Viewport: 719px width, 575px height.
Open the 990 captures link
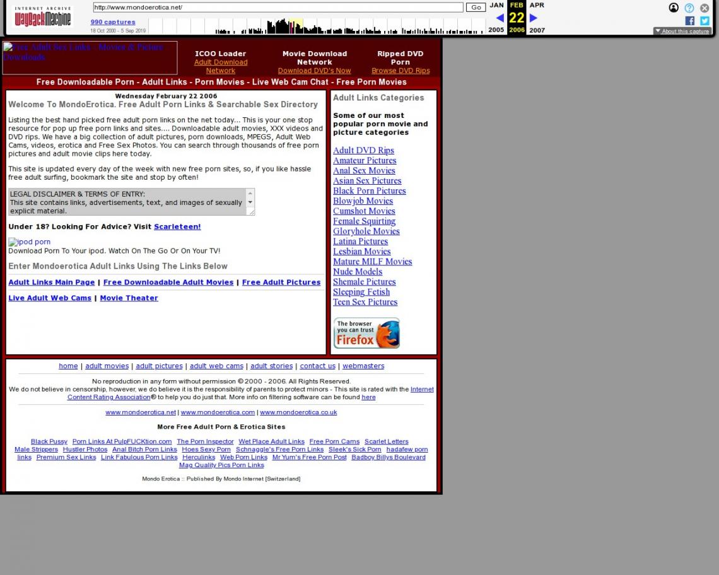[x=113, y=22]
